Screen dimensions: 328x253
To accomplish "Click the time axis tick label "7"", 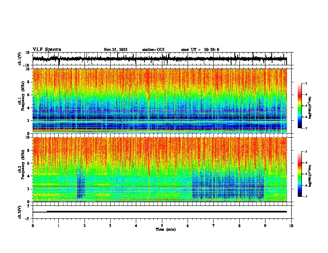I will pos(214,226).
